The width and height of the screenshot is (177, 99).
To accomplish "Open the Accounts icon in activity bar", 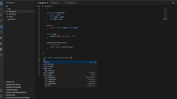I will [1, 90].
